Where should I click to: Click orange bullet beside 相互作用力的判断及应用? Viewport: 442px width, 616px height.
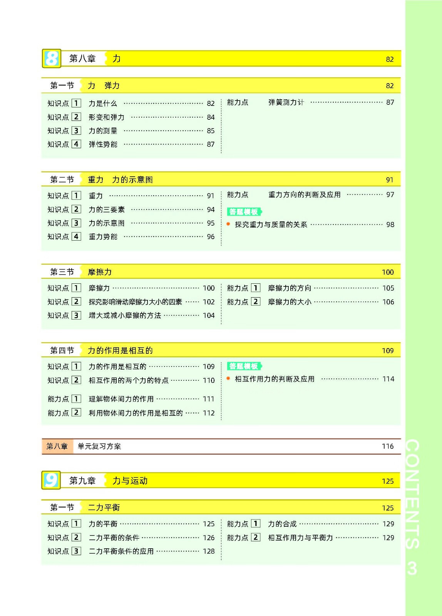pyautogui.click(x=229, y=378)
